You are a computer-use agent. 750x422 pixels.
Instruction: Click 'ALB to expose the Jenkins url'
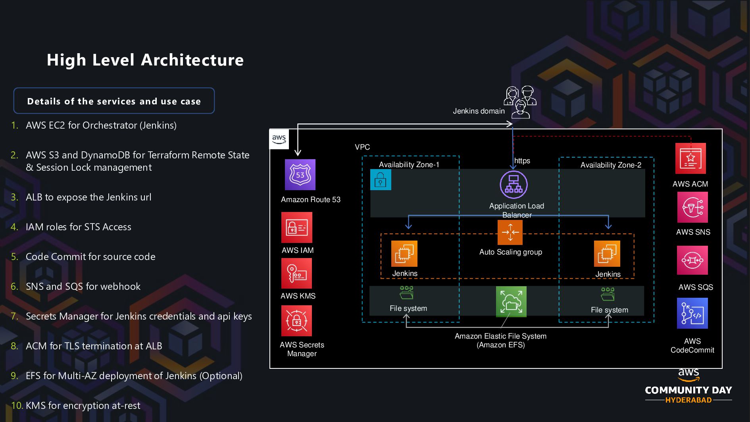88,197
